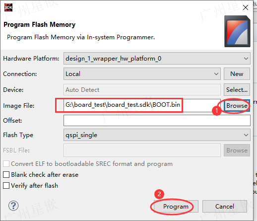The image size is (257, 221).
Task: Click the SDK logo icon in title bar
Action: 8,7
